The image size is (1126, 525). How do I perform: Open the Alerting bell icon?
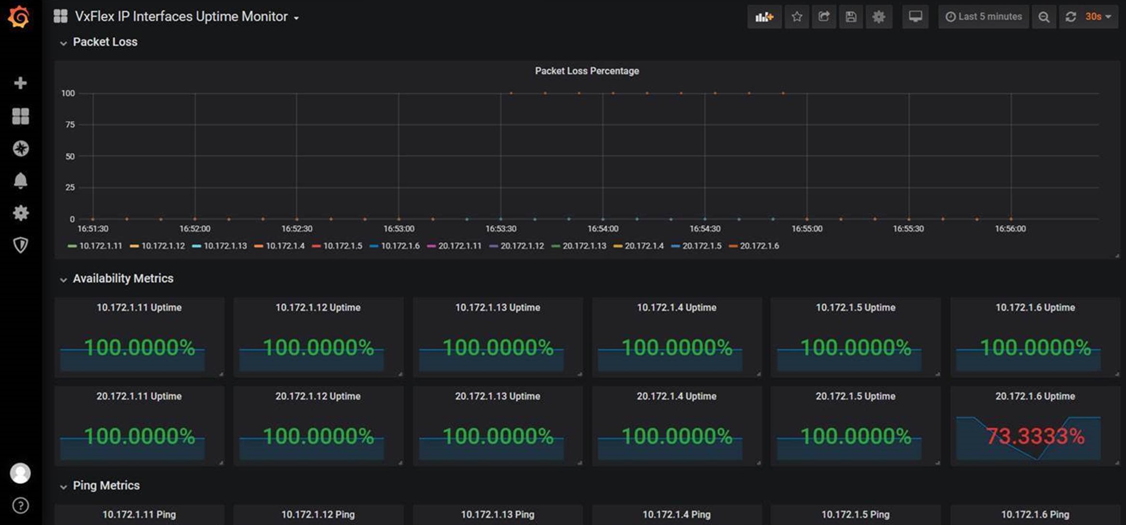pyautogui.click(x=20, y=180)
